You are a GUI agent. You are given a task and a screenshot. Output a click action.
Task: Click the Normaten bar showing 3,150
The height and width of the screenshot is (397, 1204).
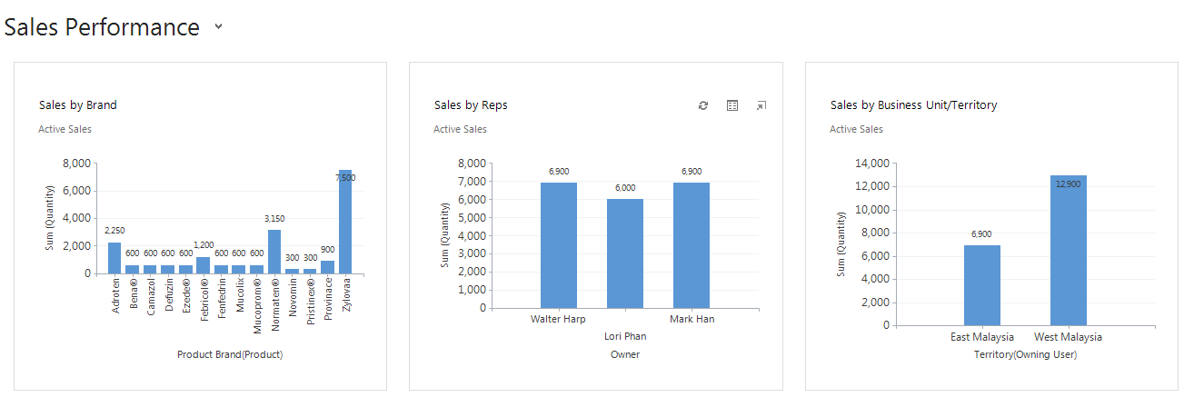pyautogui.click(x=274, y=252)
